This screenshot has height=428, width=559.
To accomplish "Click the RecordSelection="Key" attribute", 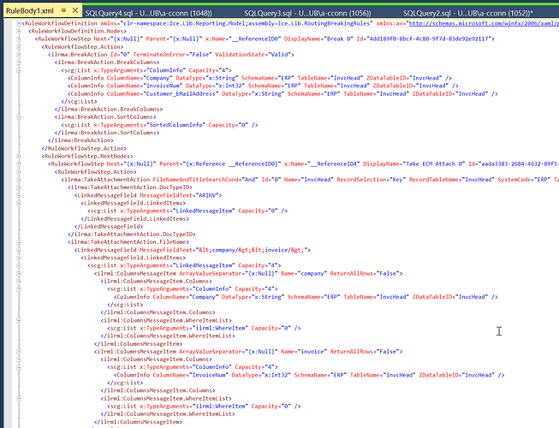I will (x=372, y=180).
